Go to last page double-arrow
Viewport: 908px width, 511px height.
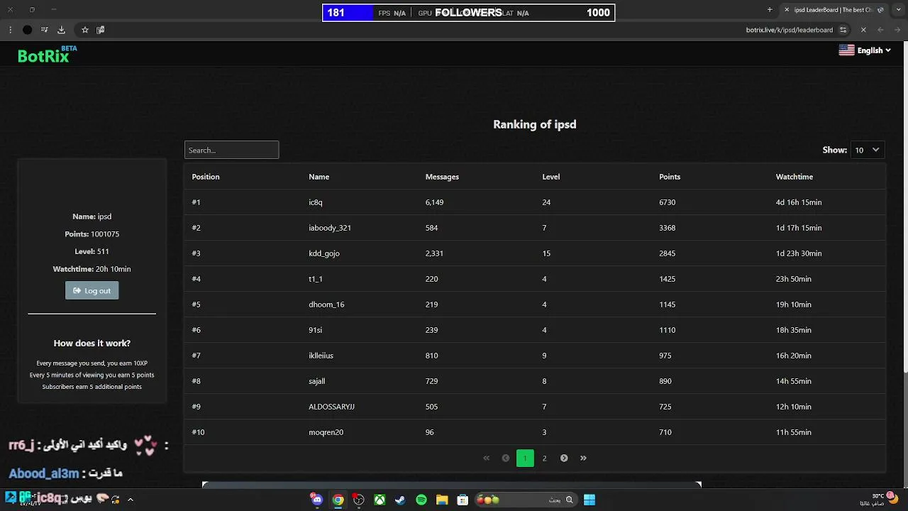583,458
